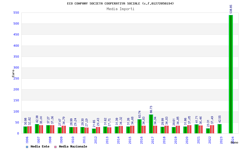Viewport: 241px width, 160px height.
Task: Click the 29.99 value label above 2018
Action: pos(163,122)
